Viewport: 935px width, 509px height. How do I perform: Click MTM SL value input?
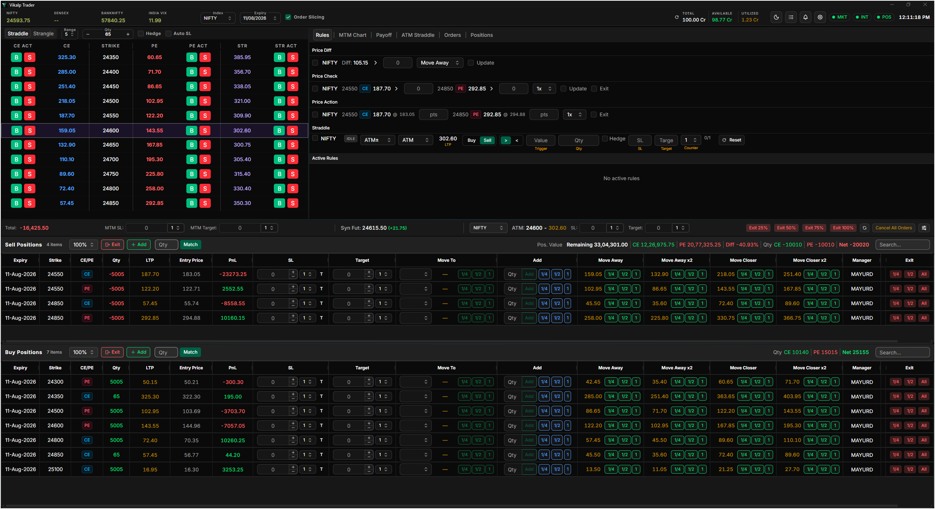(147, 228)
